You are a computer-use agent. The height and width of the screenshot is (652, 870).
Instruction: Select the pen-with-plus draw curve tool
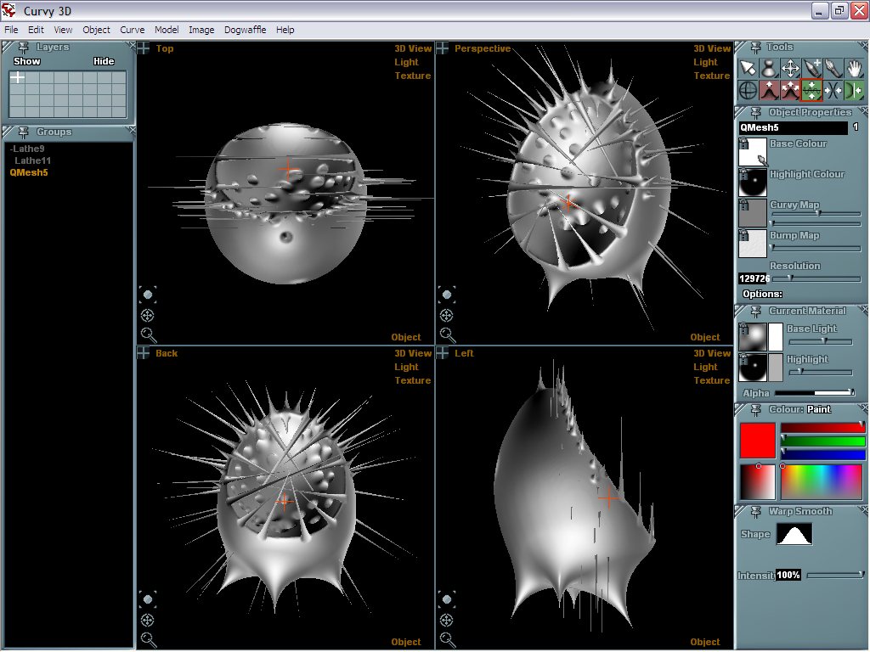point(812,68)
